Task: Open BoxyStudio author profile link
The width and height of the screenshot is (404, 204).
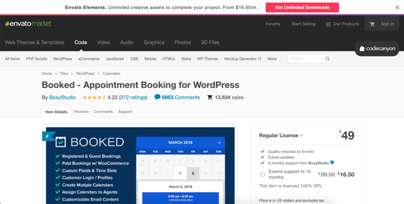Action: pyautogui.click(x=62, y=97)
